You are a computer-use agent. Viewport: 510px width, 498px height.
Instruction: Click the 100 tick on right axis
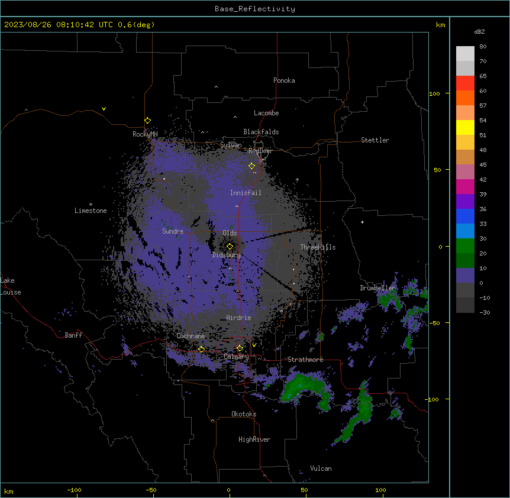click(x=434, y=93)
